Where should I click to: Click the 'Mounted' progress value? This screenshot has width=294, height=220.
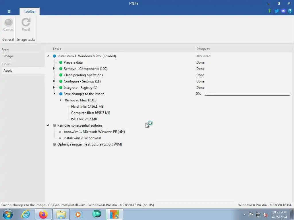(204, 56)
